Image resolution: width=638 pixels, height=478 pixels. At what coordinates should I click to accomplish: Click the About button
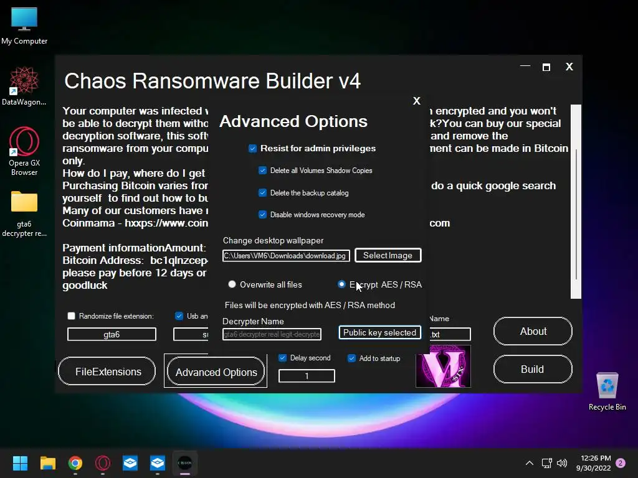click(533, 331)
